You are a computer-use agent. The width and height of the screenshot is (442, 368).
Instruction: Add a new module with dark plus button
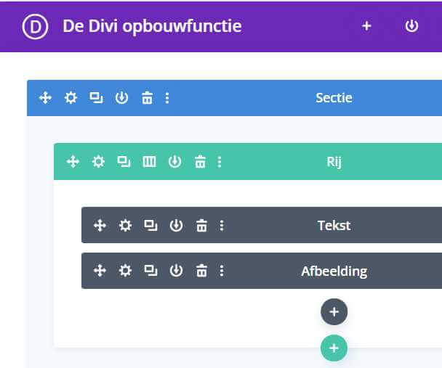point(334,312)
